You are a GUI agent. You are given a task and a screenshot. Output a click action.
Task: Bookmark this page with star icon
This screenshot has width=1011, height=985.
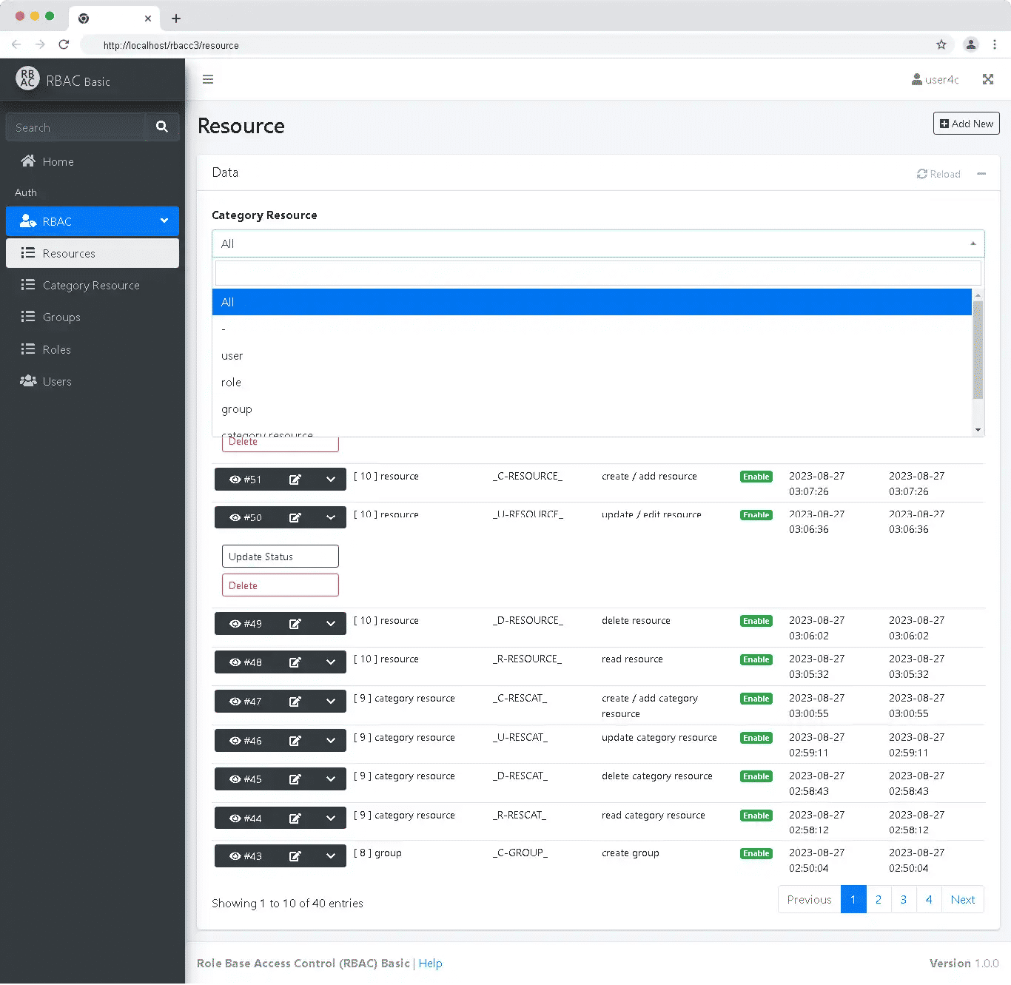(941, 44)
